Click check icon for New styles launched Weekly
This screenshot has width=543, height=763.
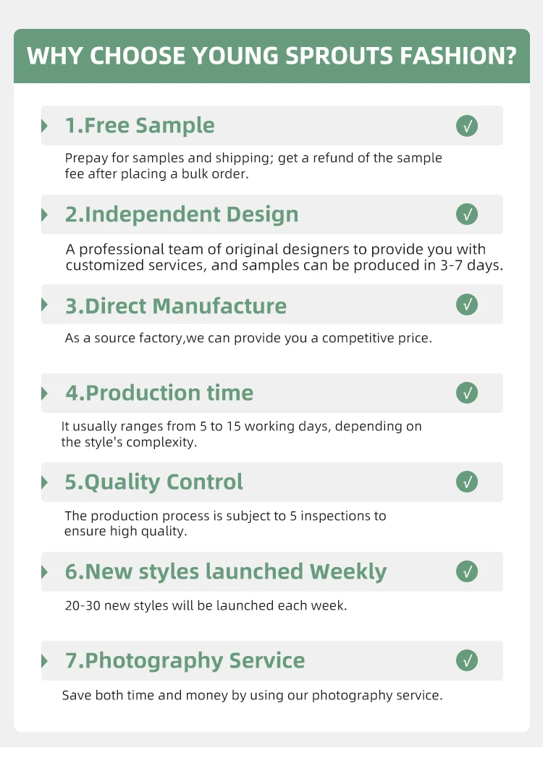click(x=466, y=571)
